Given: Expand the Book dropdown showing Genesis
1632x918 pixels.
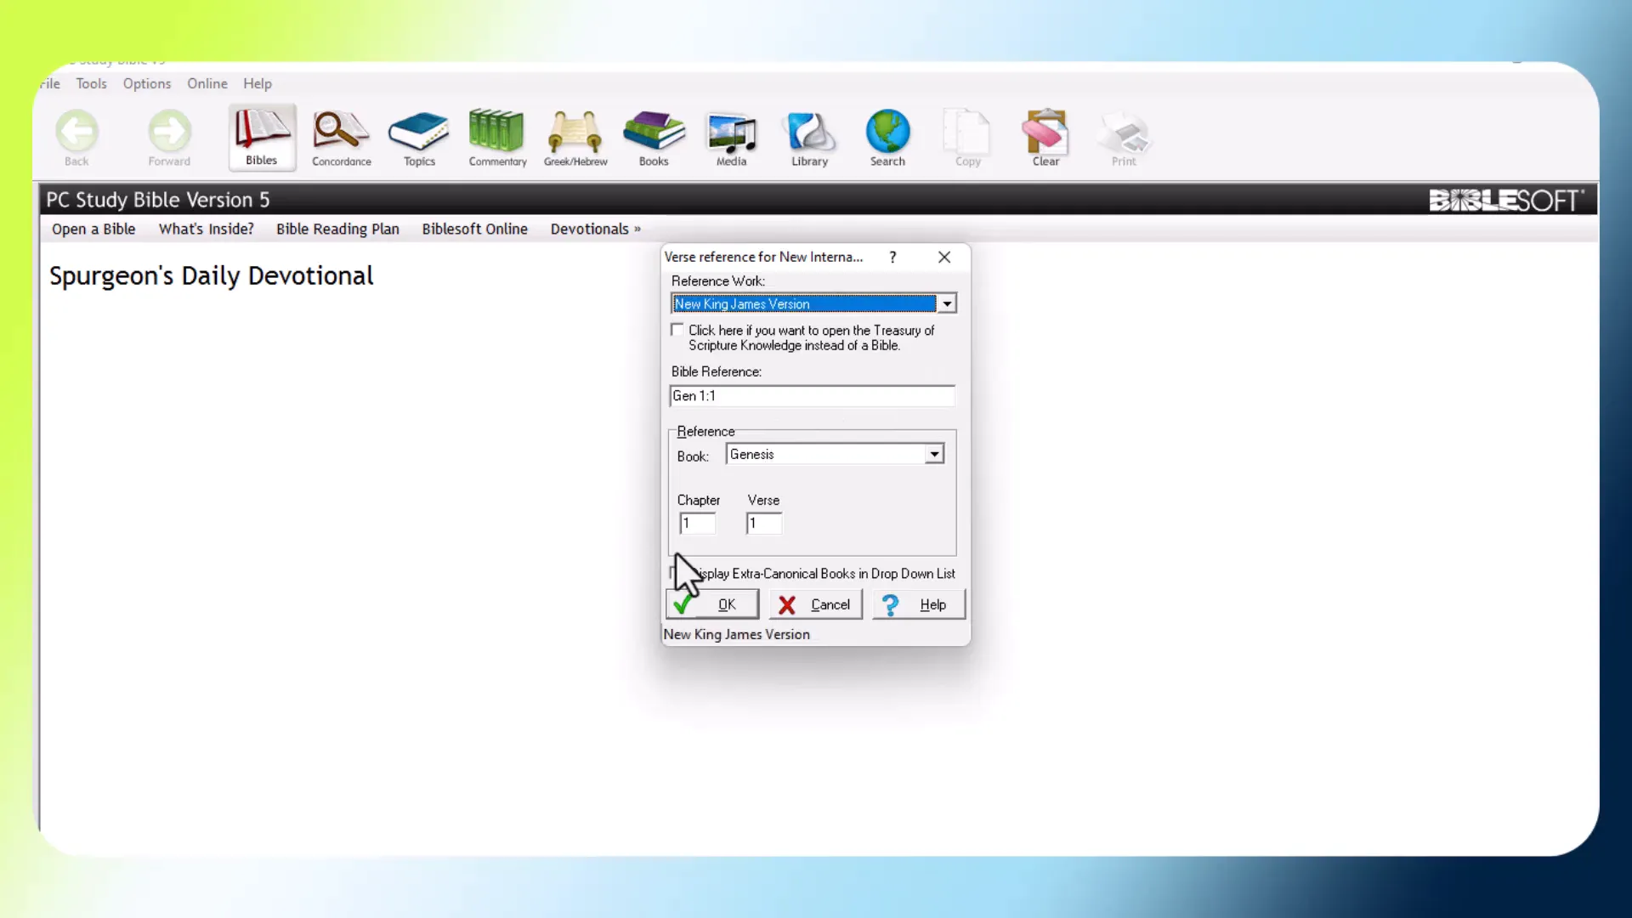Looking at the screenshot, I should (934, 454).
